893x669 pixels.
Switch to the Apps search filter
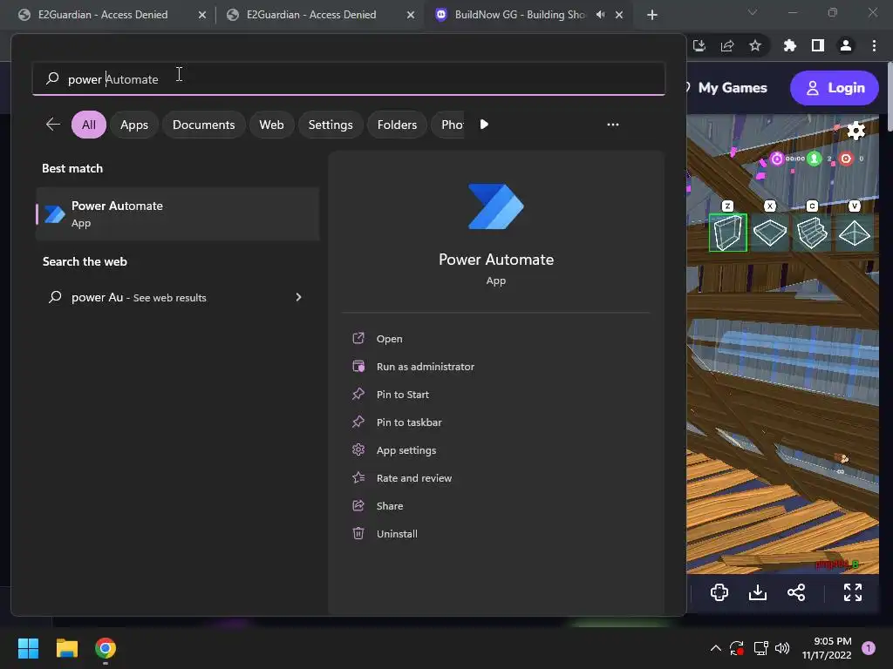coord(133,125)
